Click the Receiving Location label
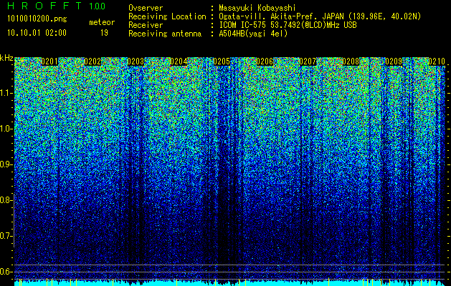The width and height of the screenshot is (451, 286). (167, 16)
